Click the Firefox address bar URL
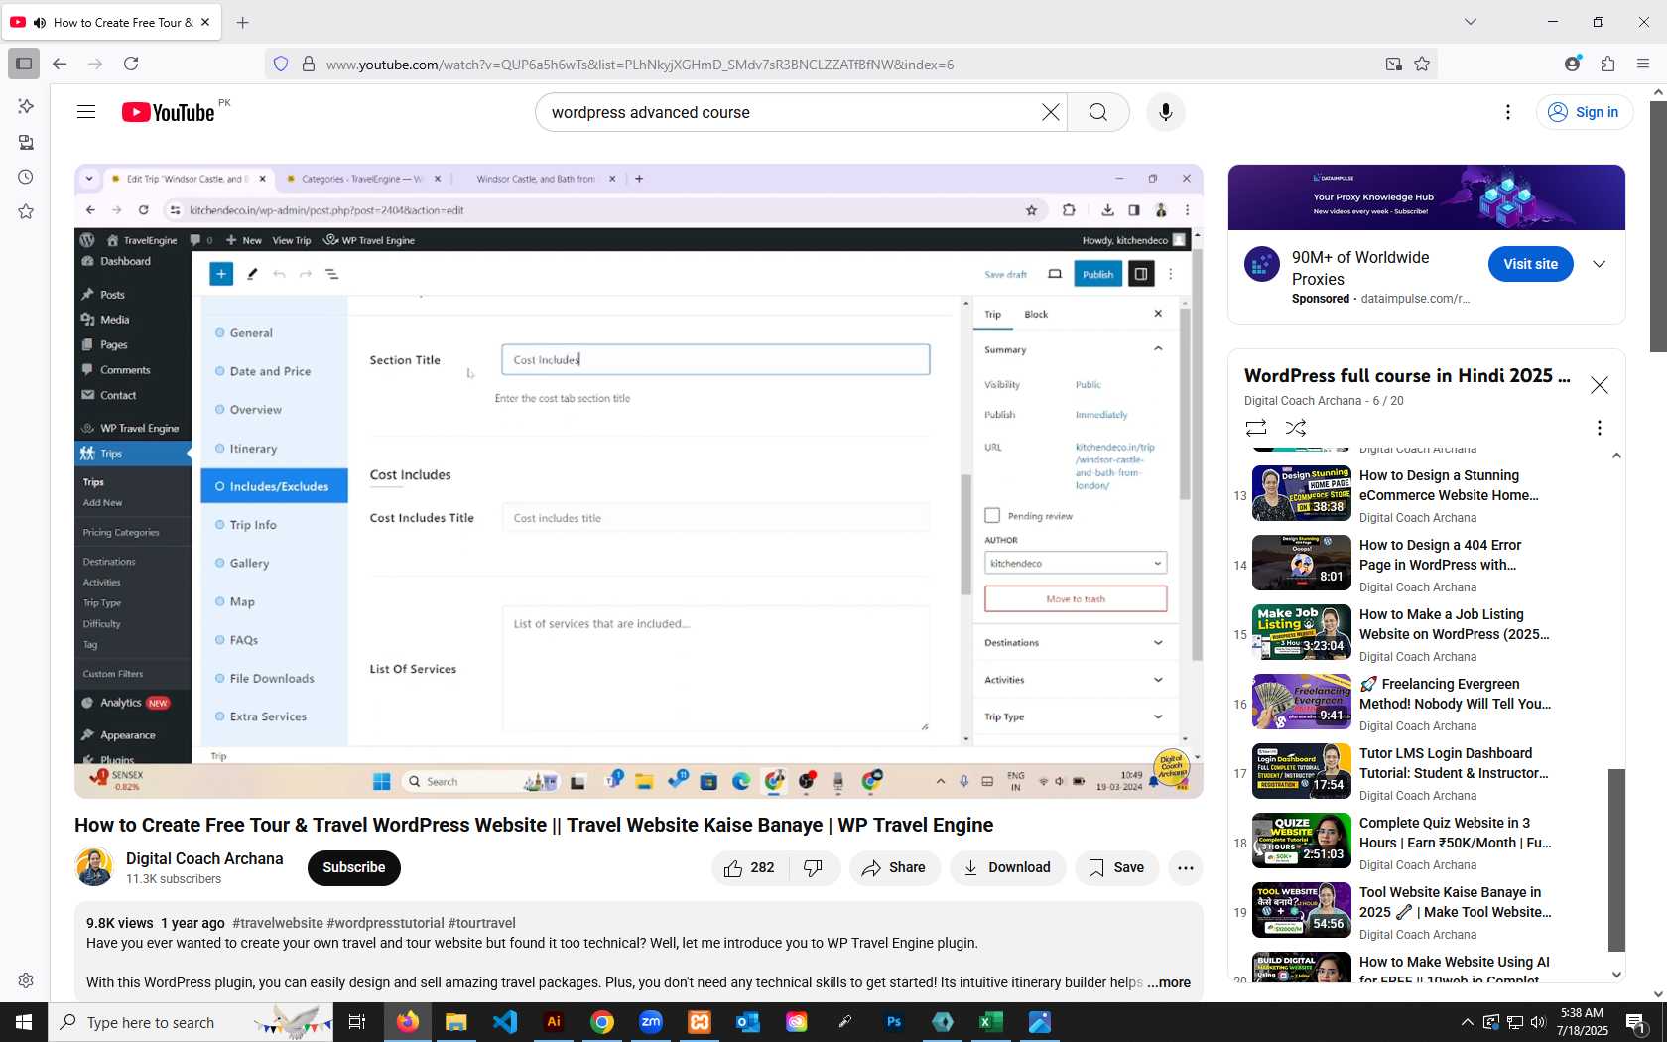Viewport: 1667px width, 1042px height. point(640,64)
